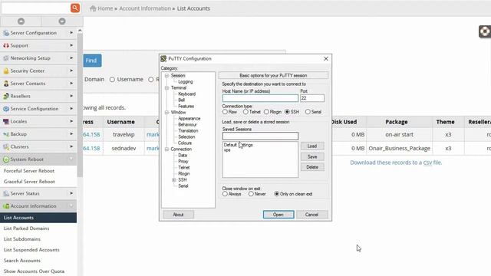Collapse the Session tree node
This screenshot has height=276, width=491.
point(167,75)
